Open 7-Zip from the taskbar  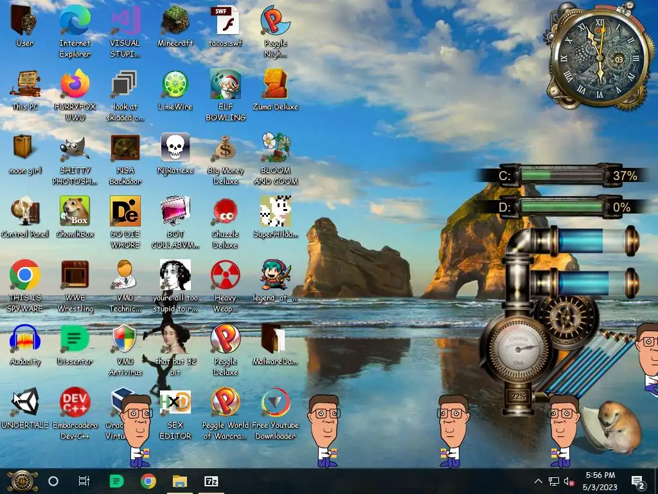coord(211,481)
